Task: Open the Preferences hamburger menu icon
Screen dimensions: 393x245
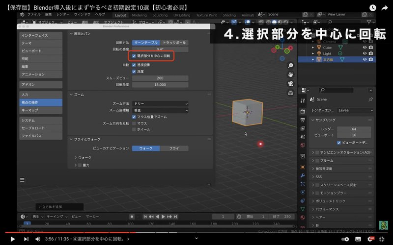Action: [22, 180]
